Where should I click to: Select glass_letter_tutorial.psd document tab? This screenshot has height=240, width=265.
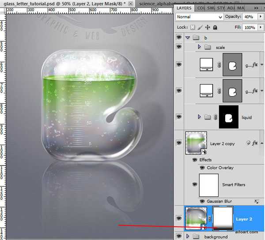point(65,4)
